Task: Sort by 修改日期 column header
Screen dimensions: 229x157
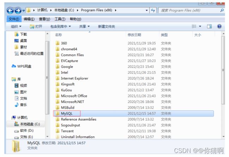Action: tap(134, 35)
